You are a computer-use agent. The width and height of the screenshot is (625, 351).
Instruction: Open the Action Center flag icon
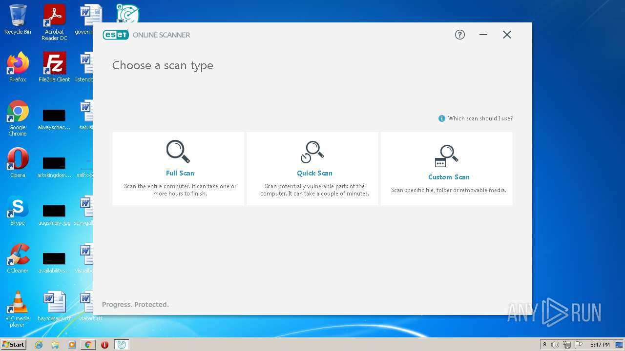(579, 345)
